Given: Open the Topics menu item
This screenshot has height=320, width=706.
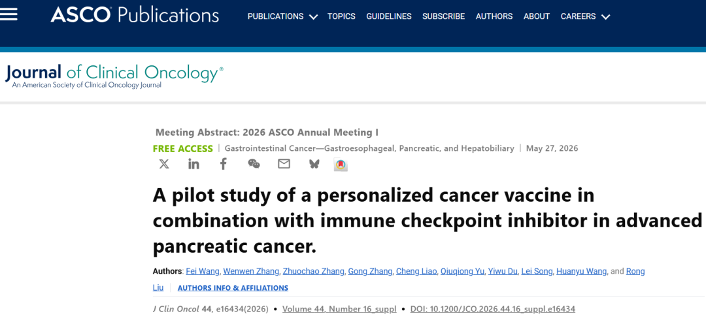Looking at the screenshot, I should pos(341,16).
